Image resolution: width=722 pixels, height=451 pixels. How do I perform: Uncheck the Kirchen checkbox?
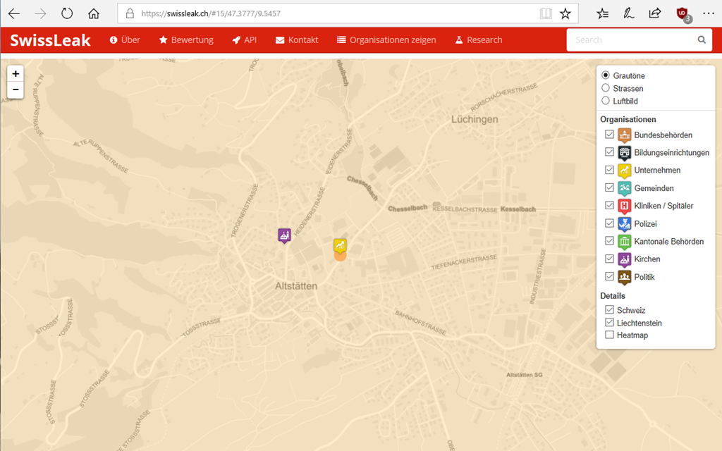point(610,259)
